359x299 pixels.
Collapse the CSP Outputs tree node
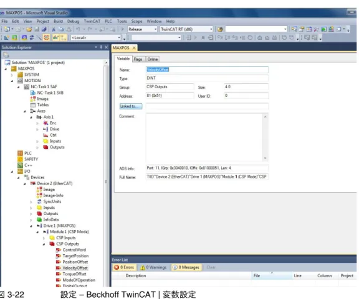point(44,244)
